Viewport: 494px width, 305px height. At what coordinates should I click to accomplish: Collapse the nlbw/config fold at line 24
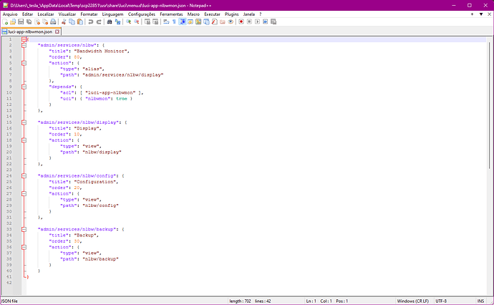pyautogui.click(x=24, y=176)
